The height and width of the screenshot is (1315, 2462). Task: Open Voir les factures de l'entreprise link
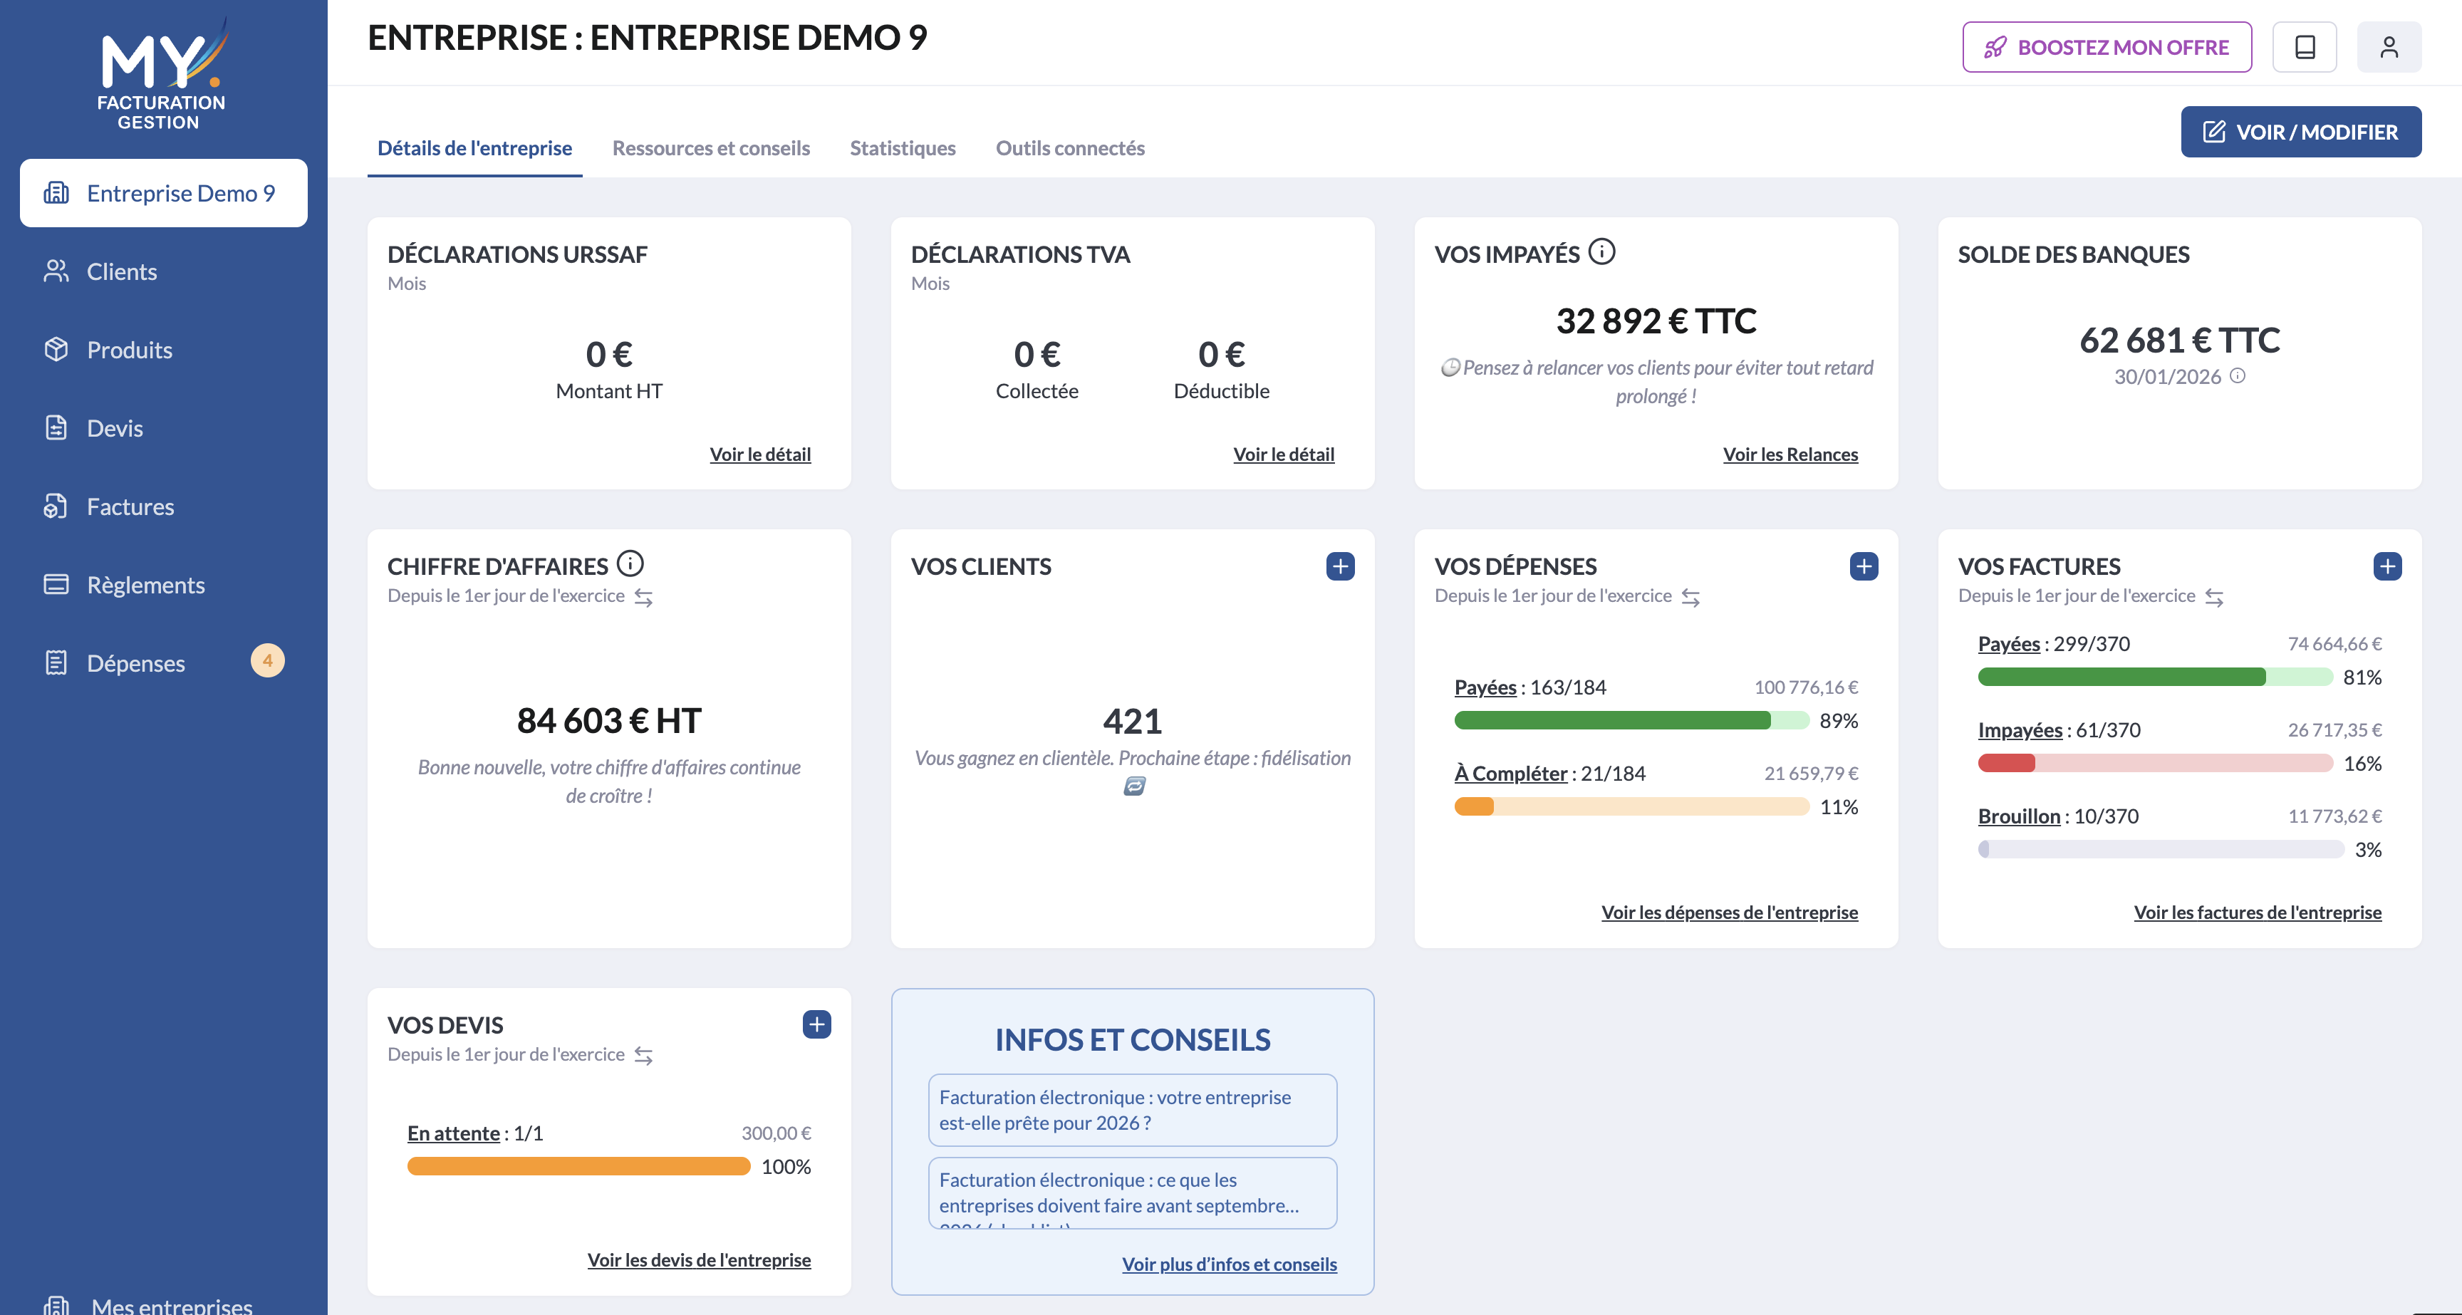tap(2258, 913)
